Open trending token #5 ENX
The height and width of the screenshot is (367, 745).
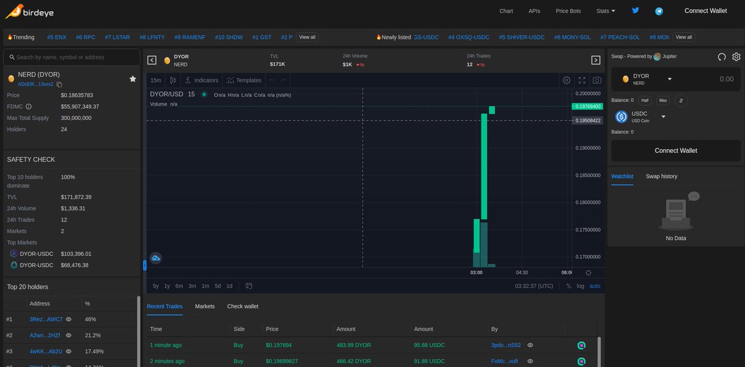[x=56, y=37]
